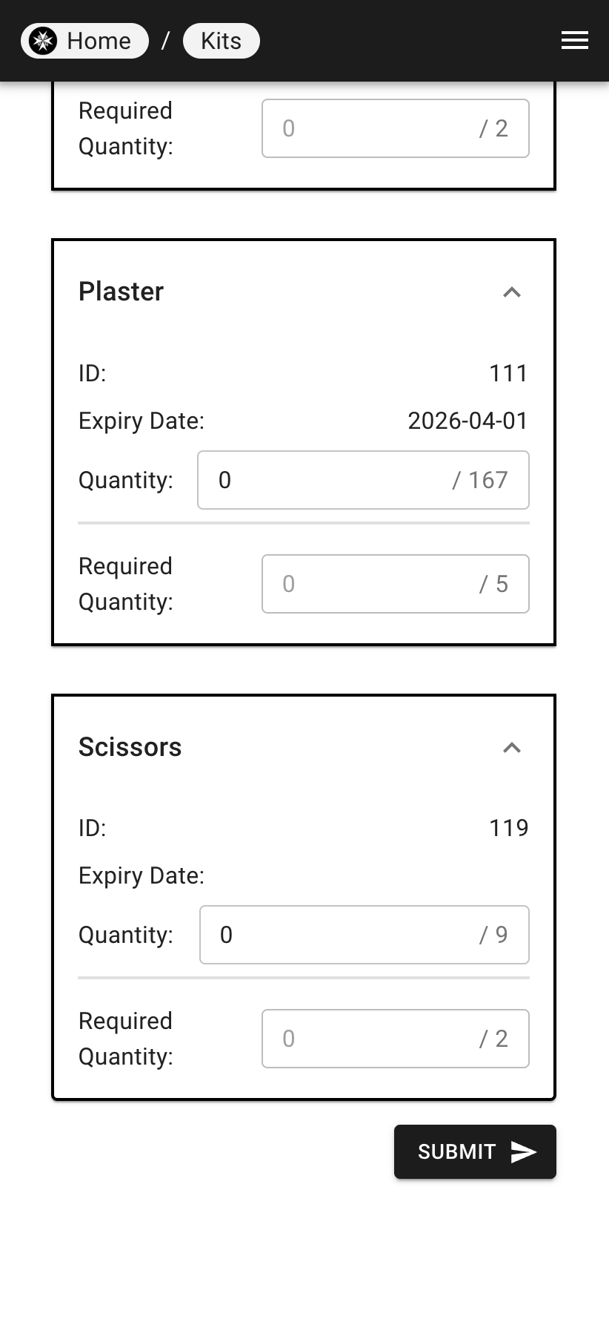Click the slash separator between Home and Kits
The image size is (609, 1325).
point(166,41)
